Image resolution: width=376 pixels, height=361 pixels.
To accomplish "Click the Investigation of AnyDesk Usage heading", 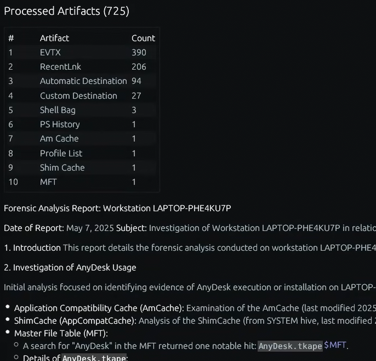I will (70, 267).
